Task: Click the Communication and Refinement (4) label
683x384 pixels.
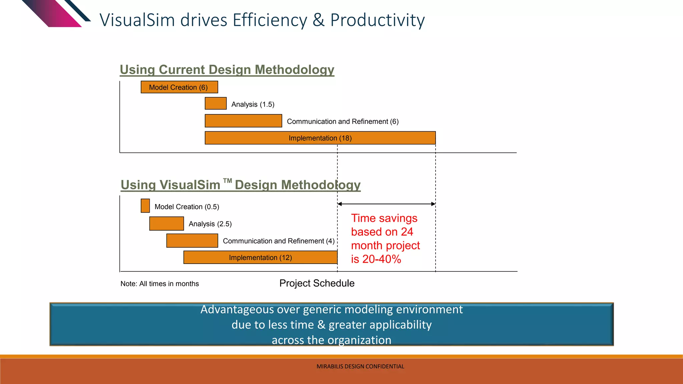Action: tap(278, 241)
